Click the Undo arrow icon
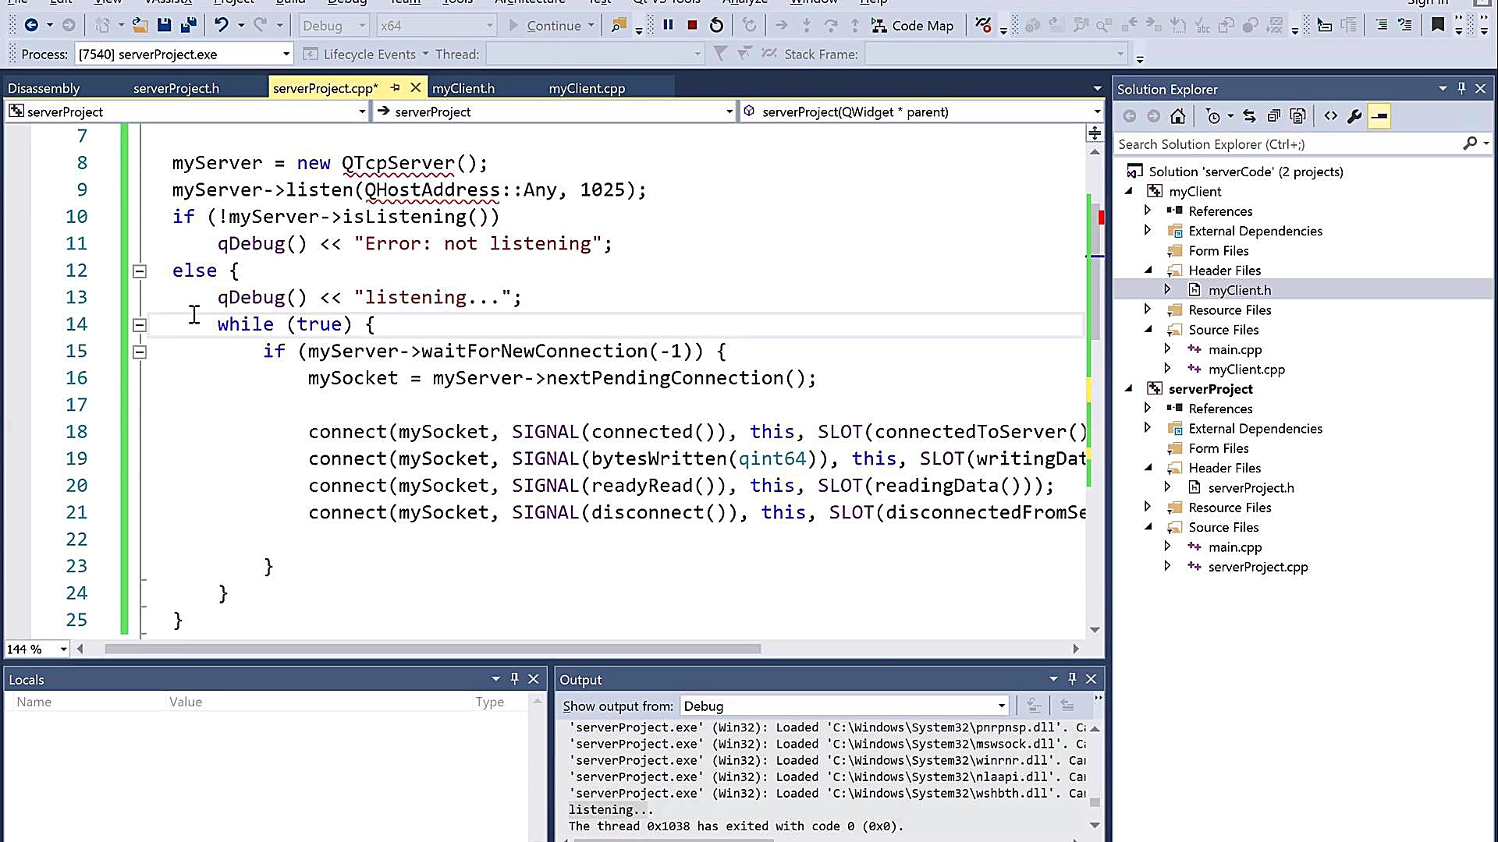This screenshot has width=1498, height=842. (222, 25)
